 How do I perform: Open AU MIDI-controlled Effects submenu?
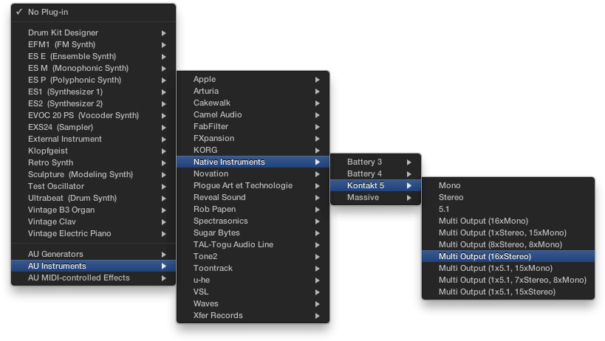pyautogui.click(x=93, y=278)
